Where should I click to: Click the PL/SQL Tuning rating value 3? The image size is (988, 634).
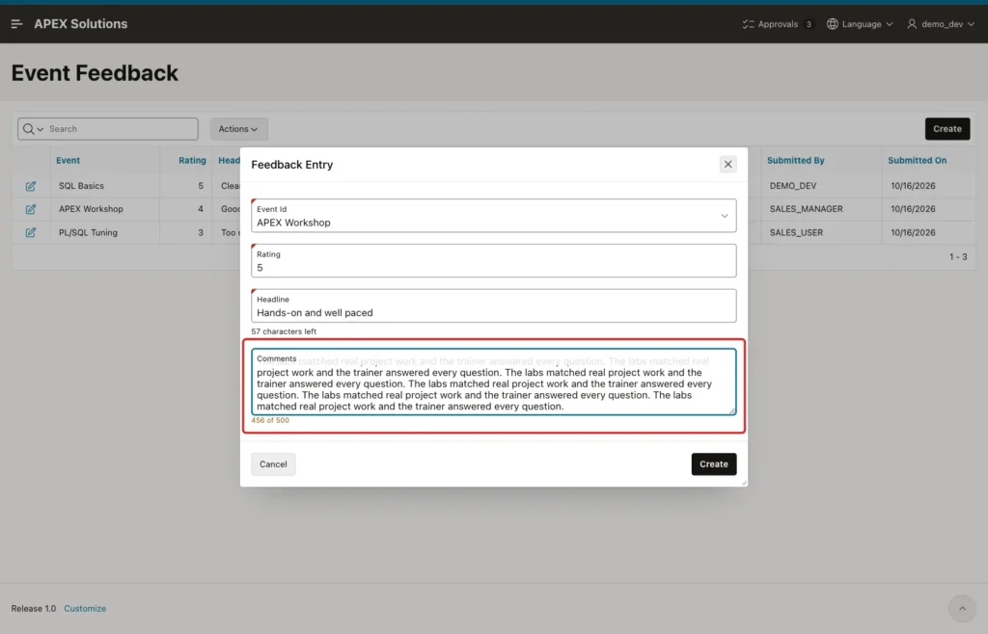pos(201,233)
